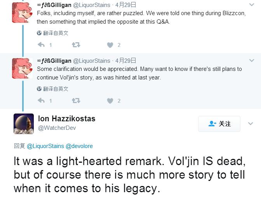Retweet the first Gilligan tweet
261x198 pixels.
(x=76, y=45)
